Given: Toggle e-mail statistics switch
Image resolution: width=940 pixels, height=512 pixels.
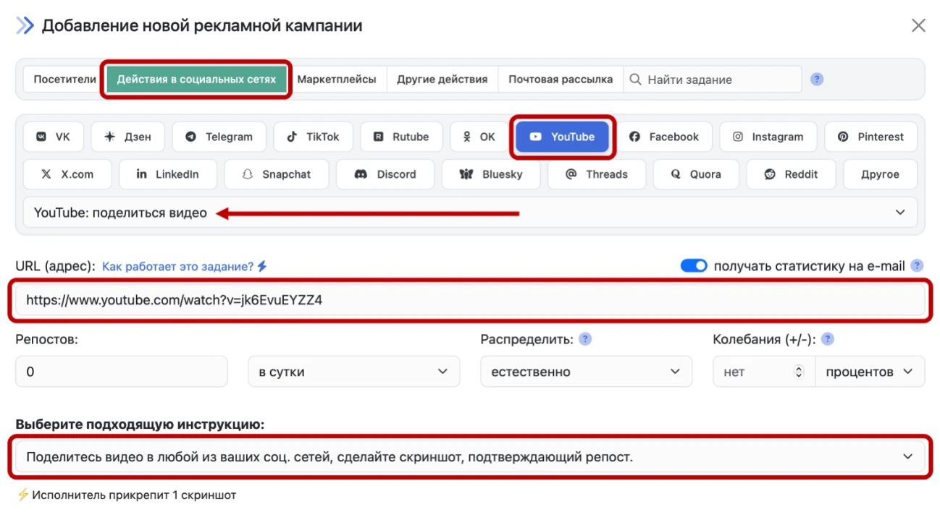Looking at the screenshot, I should (x=693, y=266).
